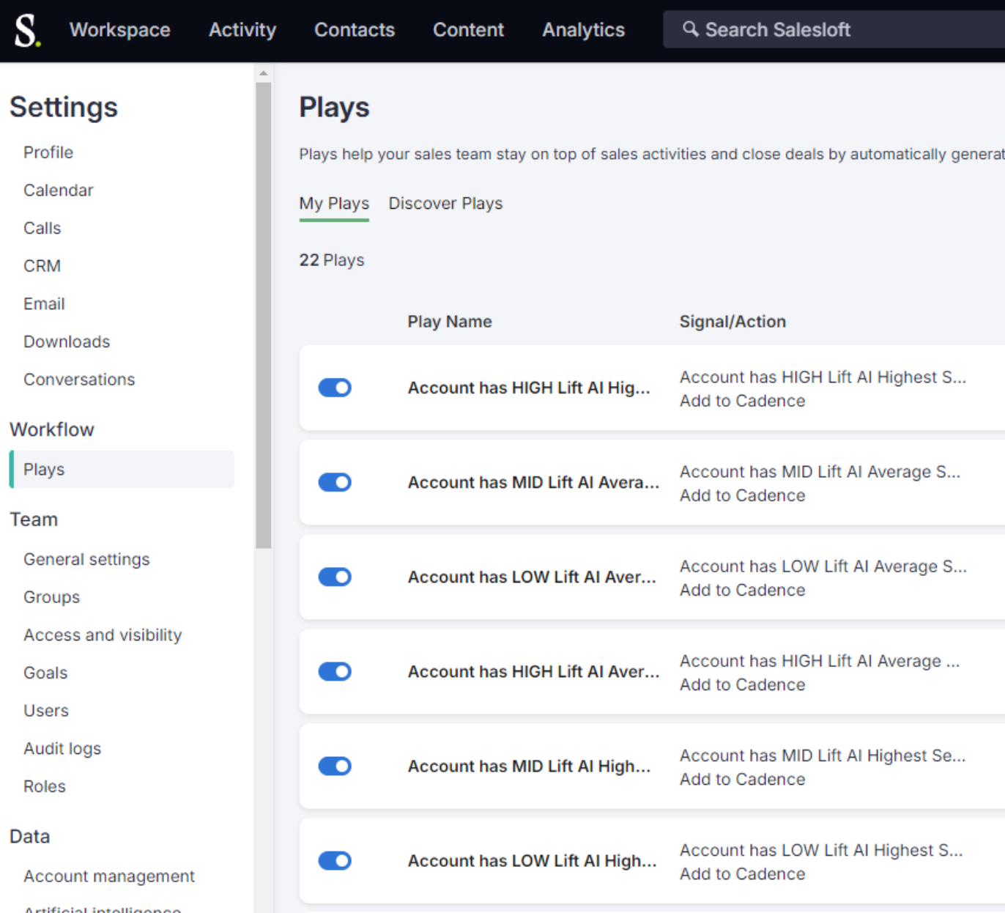Screen dimensions: 1005x913
Task: Open Profile settings in the sidebar
Action: [x=48, y=152]
